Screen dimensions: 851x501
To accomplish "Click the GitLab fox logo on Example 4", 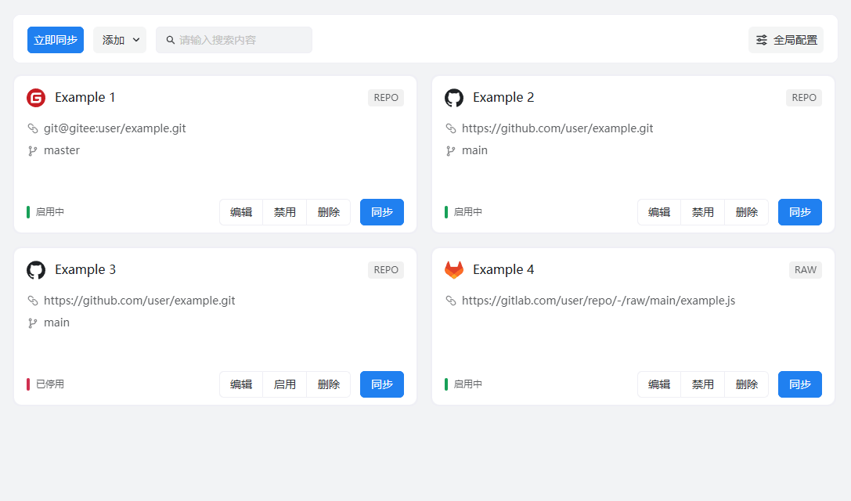I will click(x=454, y=270).
